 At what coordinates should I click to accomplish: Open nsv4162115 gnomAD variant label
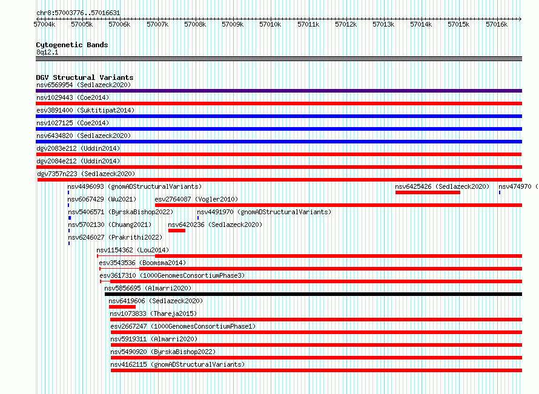pyautogui.click(x=177, y=364)
